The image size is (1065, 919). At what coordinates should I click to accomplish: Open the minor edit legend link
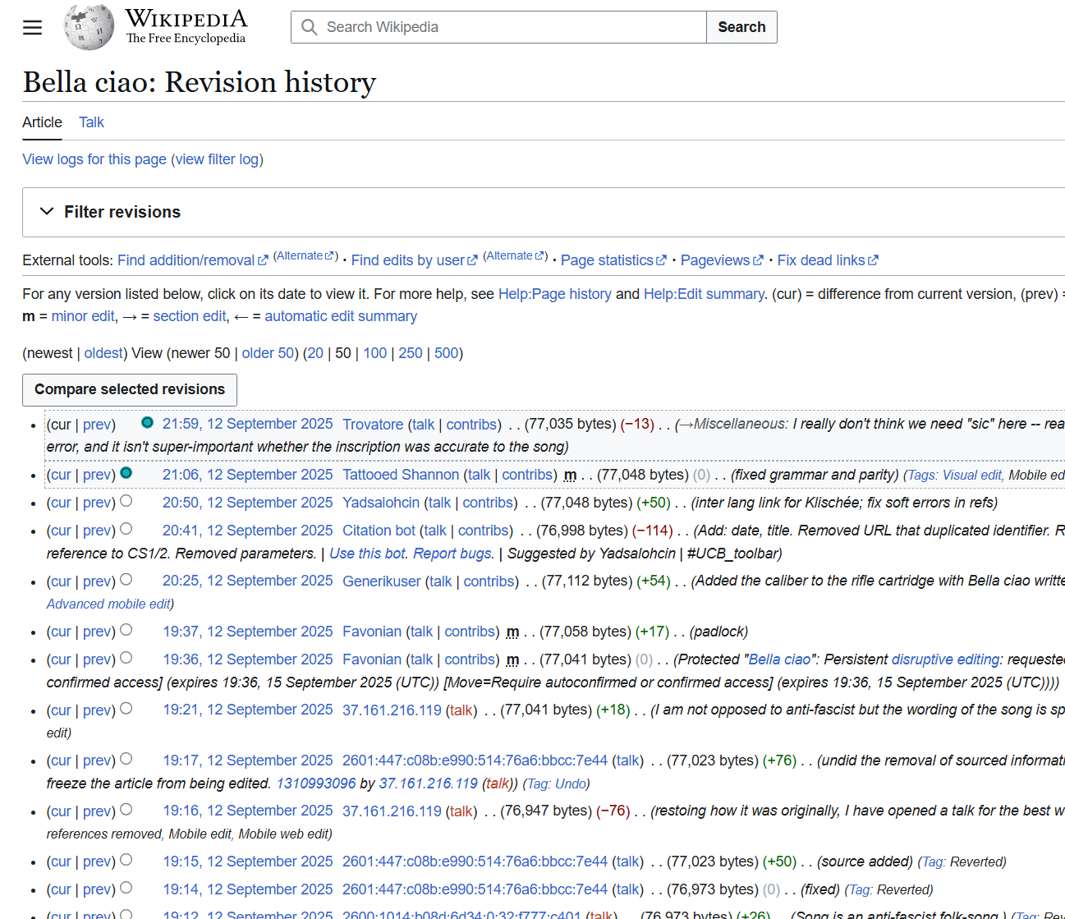coord(83,316)
